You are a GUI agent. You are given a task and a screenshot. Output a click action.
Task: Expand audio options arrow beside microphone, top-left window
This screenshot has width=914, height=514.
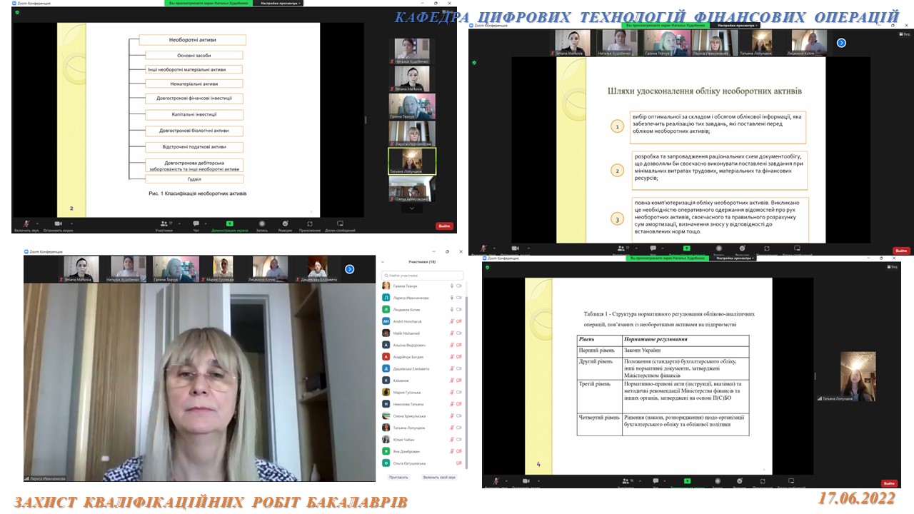coord(37,223)
